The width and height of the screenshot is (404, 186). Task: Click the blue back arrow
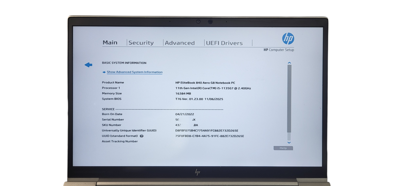pyautogui.click(x=88, y=65)
